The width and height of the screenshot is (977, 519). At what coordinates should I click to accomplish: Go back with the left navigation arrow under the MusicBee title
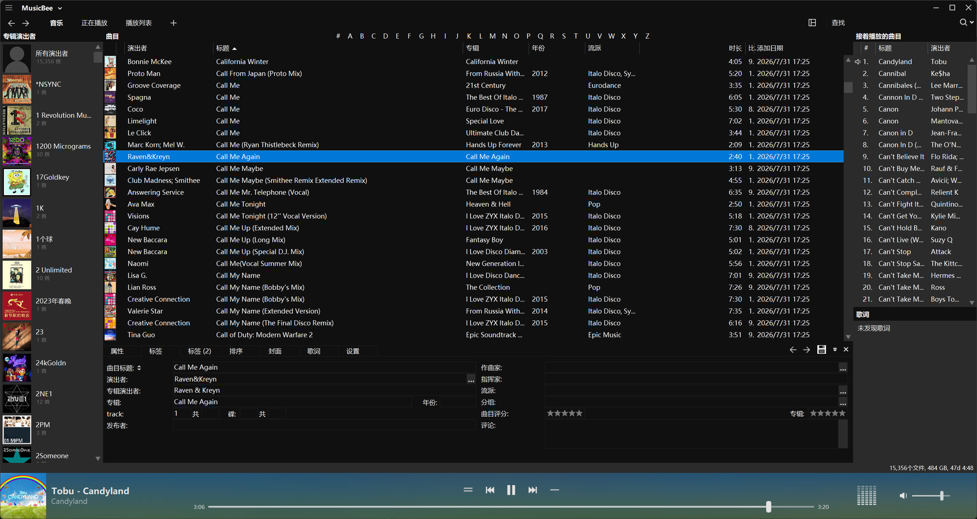12,23
